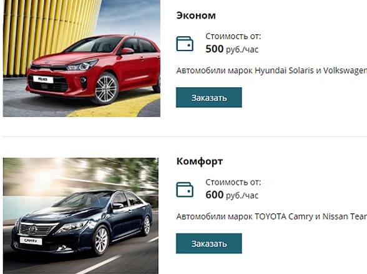Click the wallet icon in the Эконом section
The image size is (367, 274).
coord(185,44)
